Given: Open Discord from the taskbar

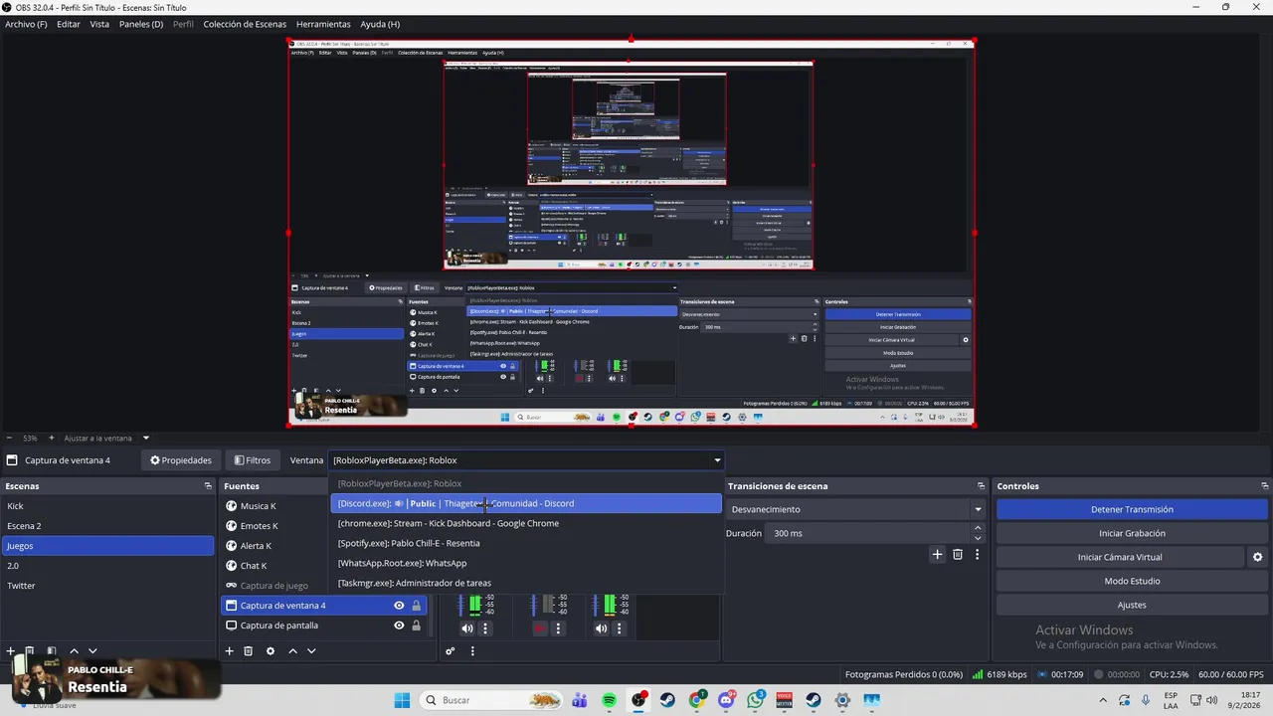Looking at the screenshot, I should (x=726, y=700).
